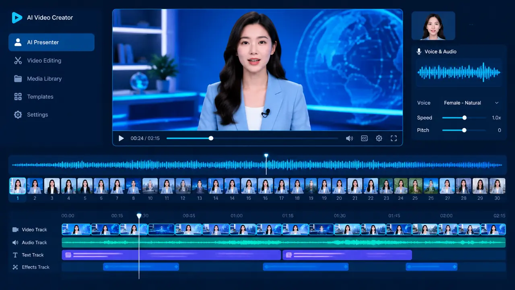This screenshot has height=290, width=515.
Task: Select the presenter avatar thumbnail at top right
Action: click(x=433, y=25)
